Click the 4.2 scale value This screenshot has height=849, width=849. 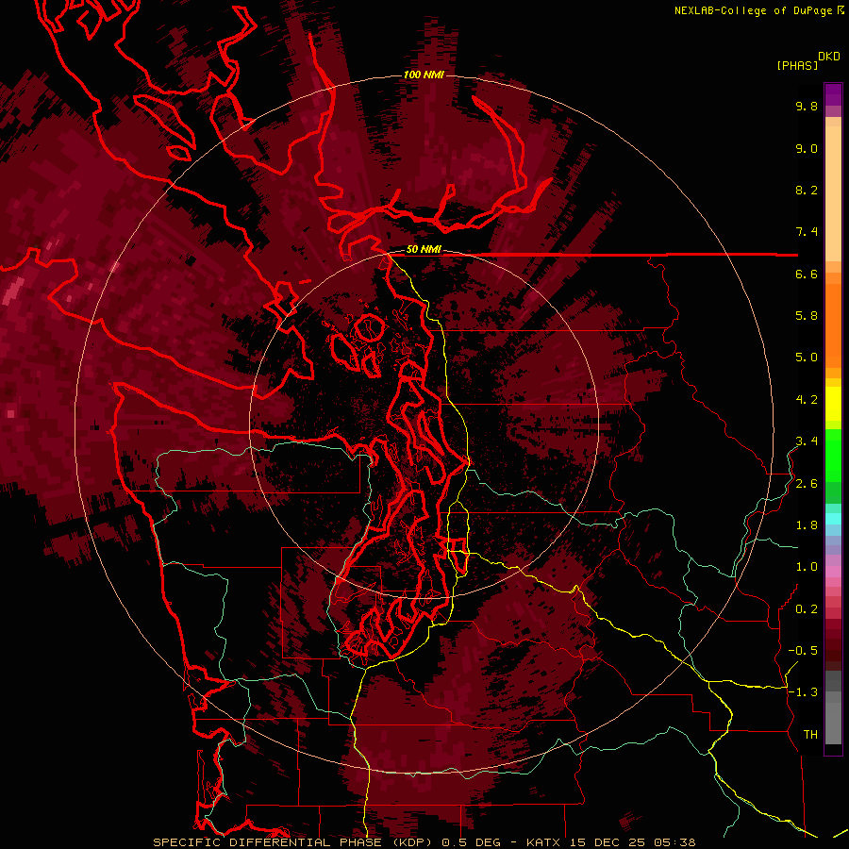(x=807, y=400)
